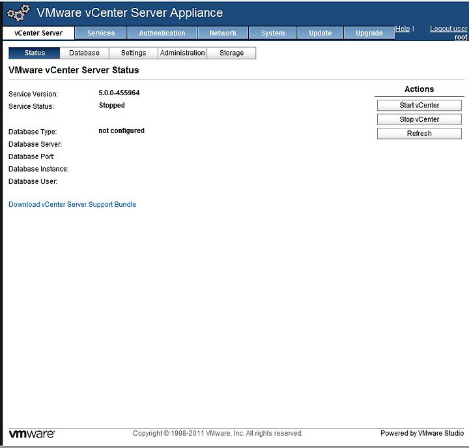Select the Status sub-tab
Viewport: 469px width, 448px height.
(35, 53)
